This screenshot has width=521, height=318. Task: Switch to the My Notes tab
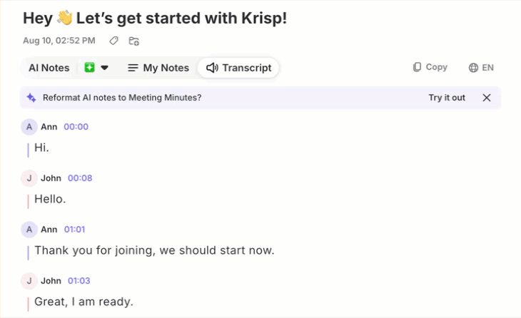(x=158, y=68)
